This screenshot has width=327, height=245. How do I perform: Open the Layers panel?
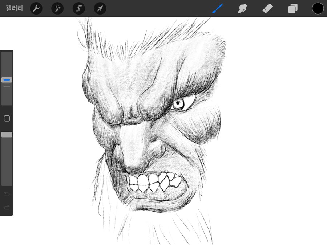[293, 9]
